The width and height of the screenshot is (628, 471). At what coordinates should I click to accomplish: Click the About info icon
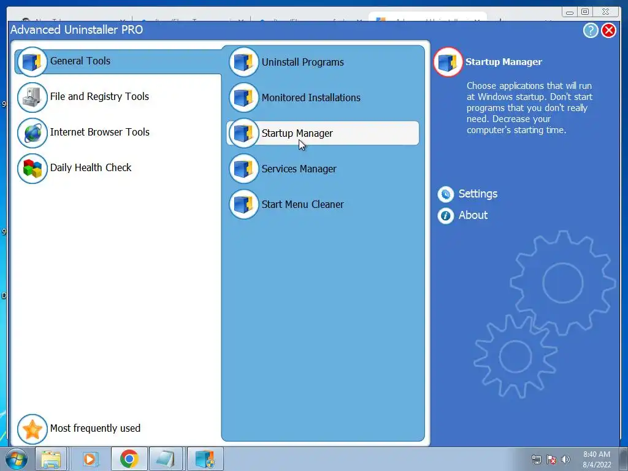click(445, 216)
